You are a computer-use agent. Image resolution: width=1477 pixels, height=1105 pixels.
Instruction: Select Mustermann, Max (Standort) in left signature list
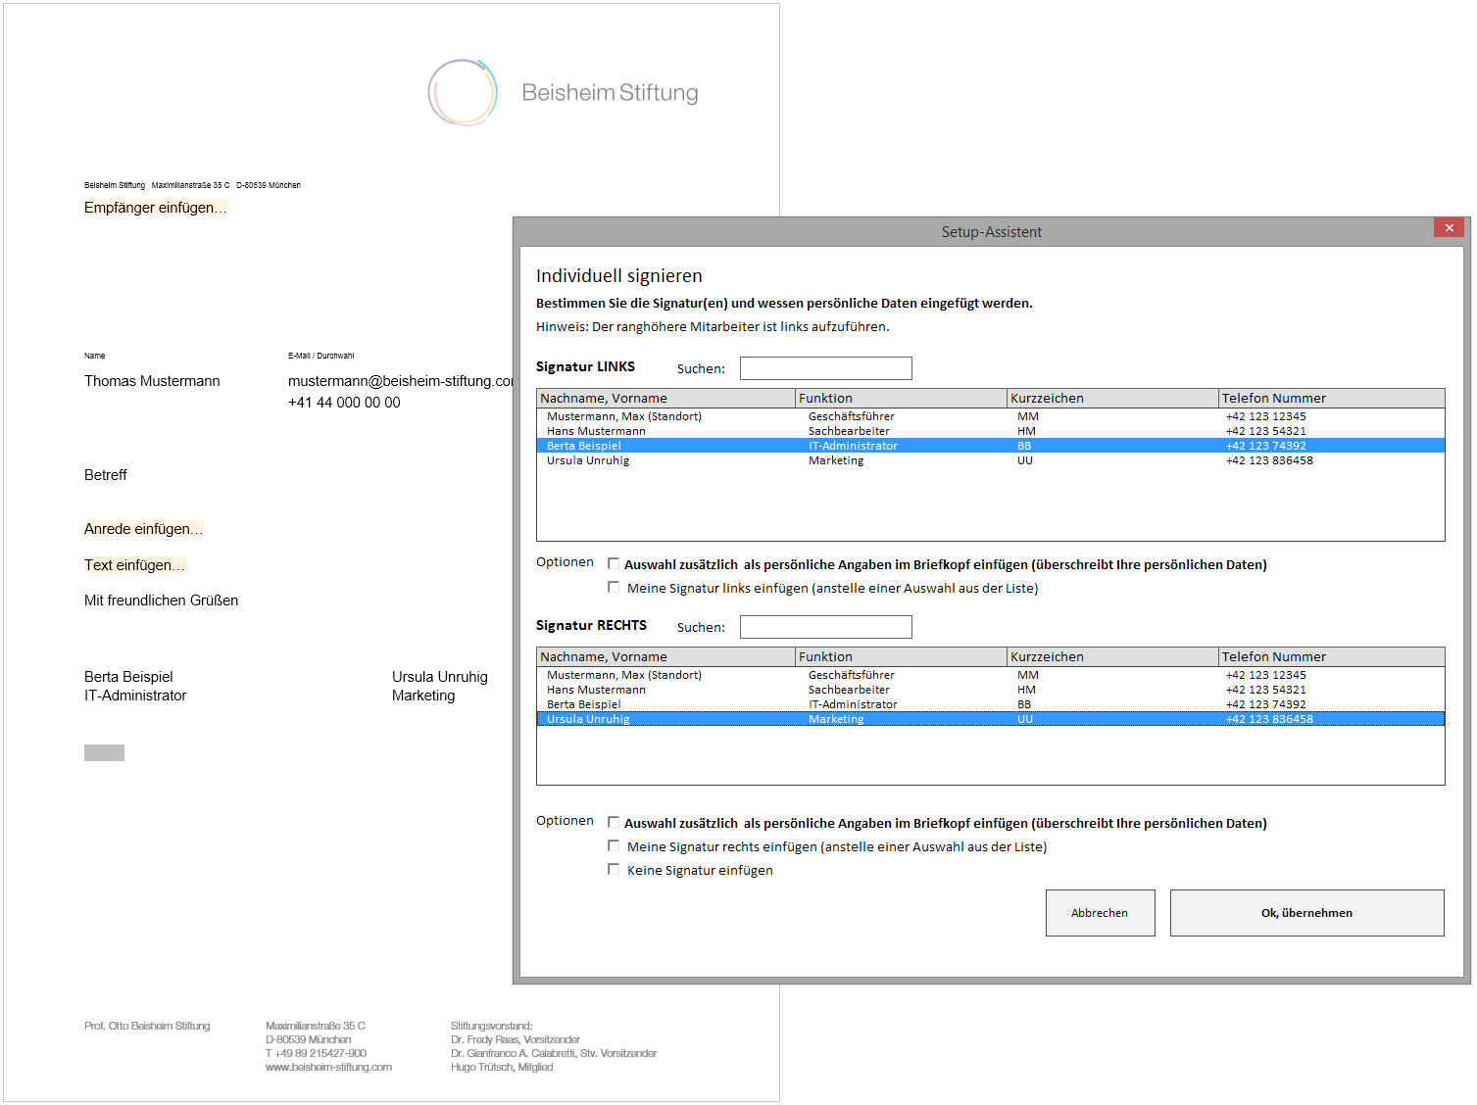(990, 416)
